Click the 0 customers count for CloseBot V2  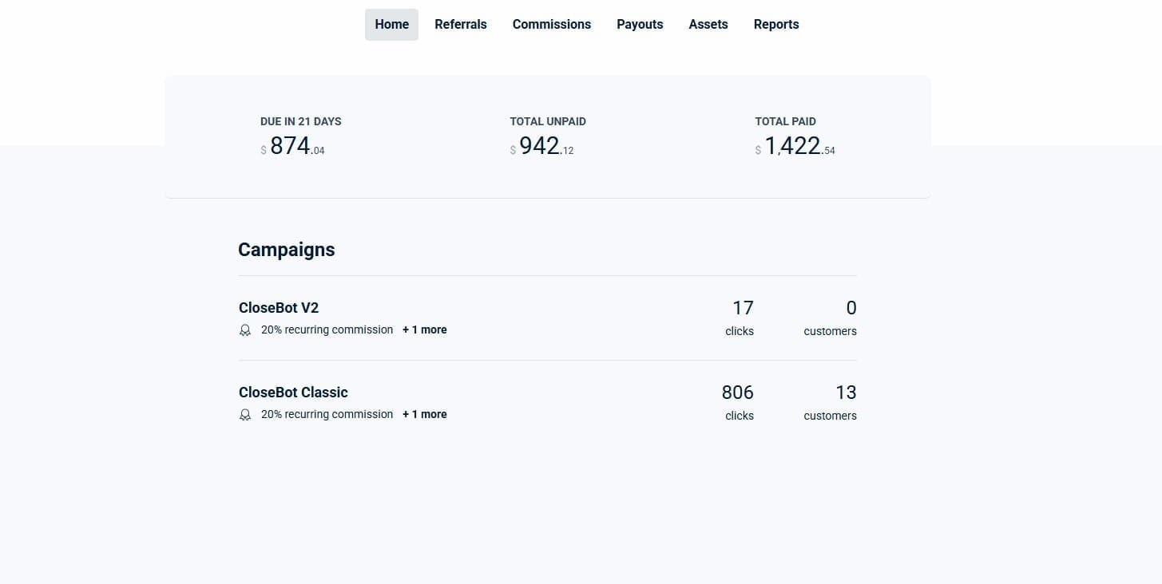tap(851, 308)
